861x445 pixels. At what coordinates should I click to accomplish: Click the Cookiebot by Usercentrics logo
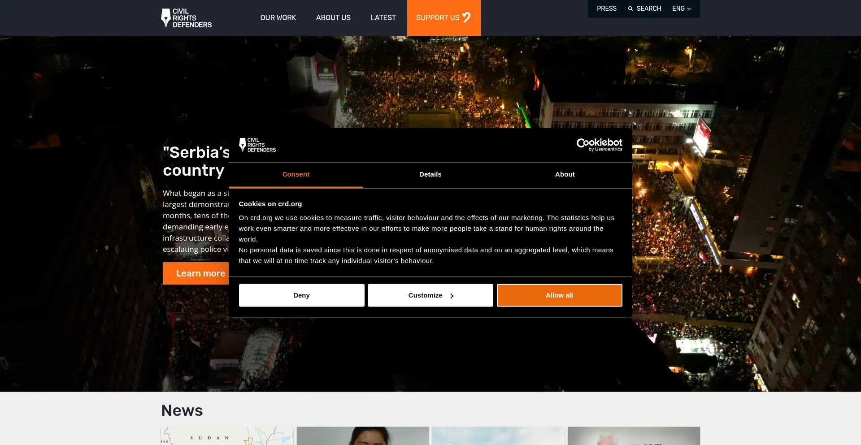[599, 145]
